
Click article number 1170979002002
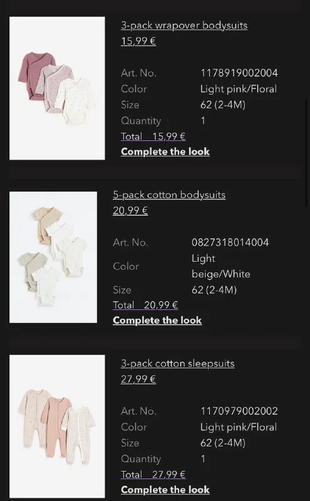click(239, 411)
